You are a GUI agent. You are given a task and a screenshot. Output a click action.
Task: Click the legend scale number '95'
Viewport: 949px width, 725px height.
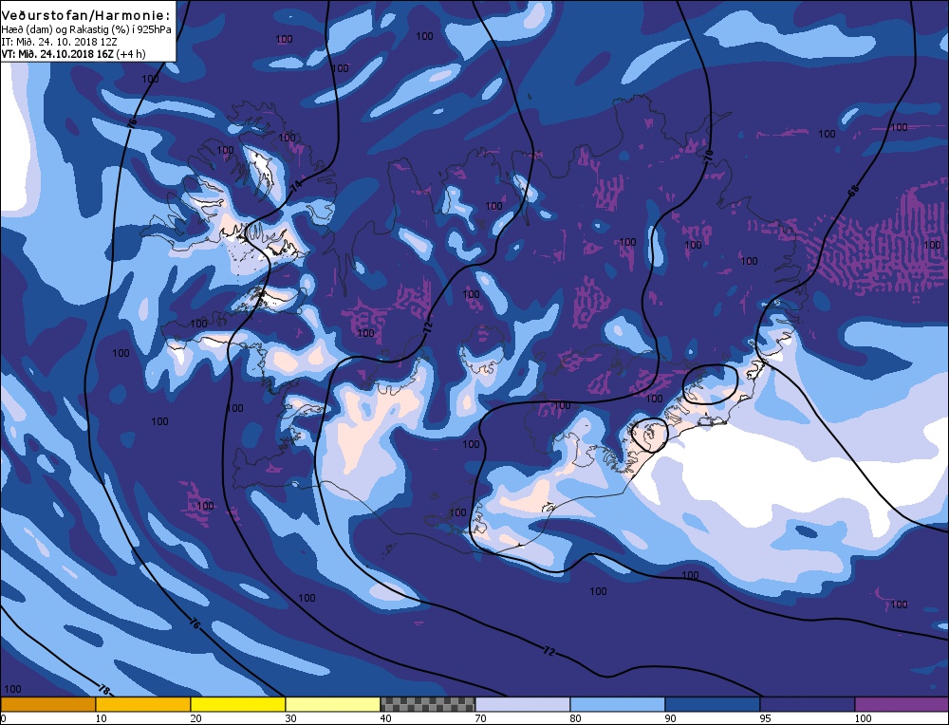point(766,718)
